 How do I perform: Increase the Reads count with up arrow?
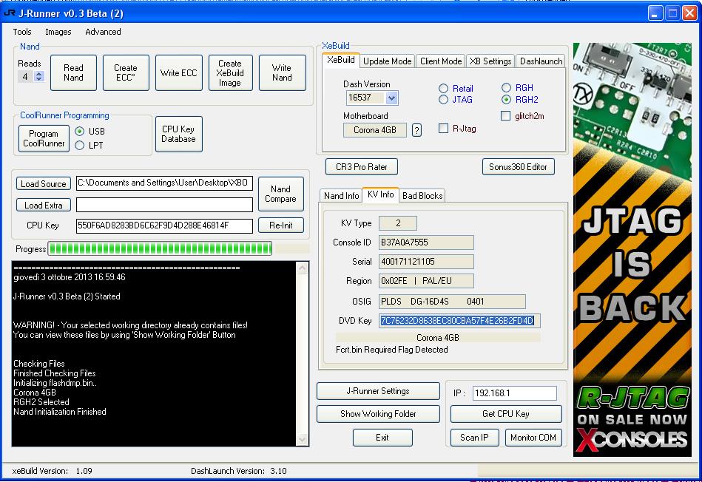tap(39, 74)
